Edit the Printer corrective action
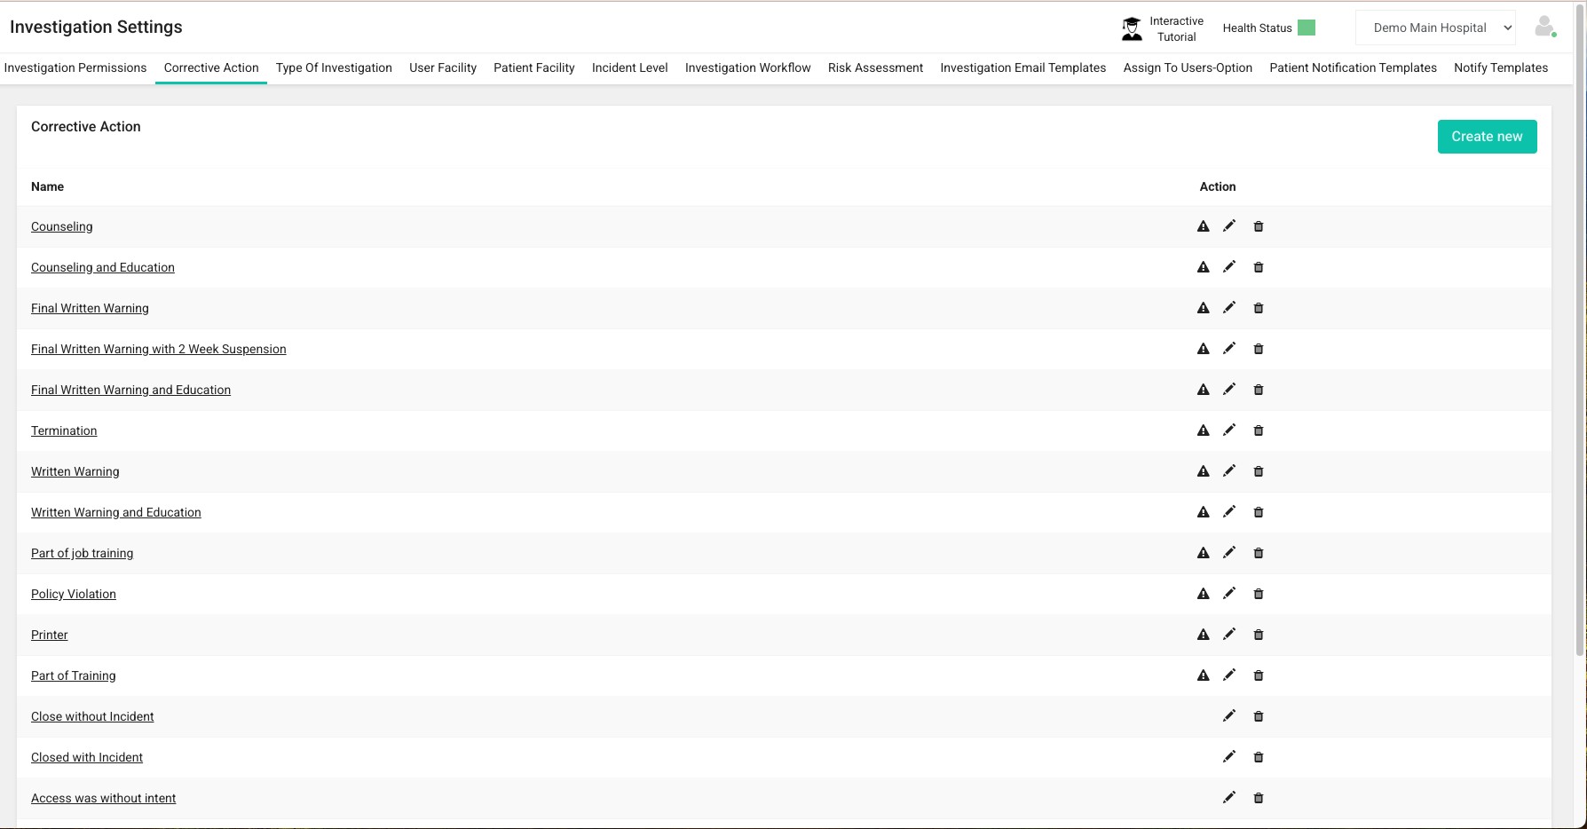 pos(1229,635)
